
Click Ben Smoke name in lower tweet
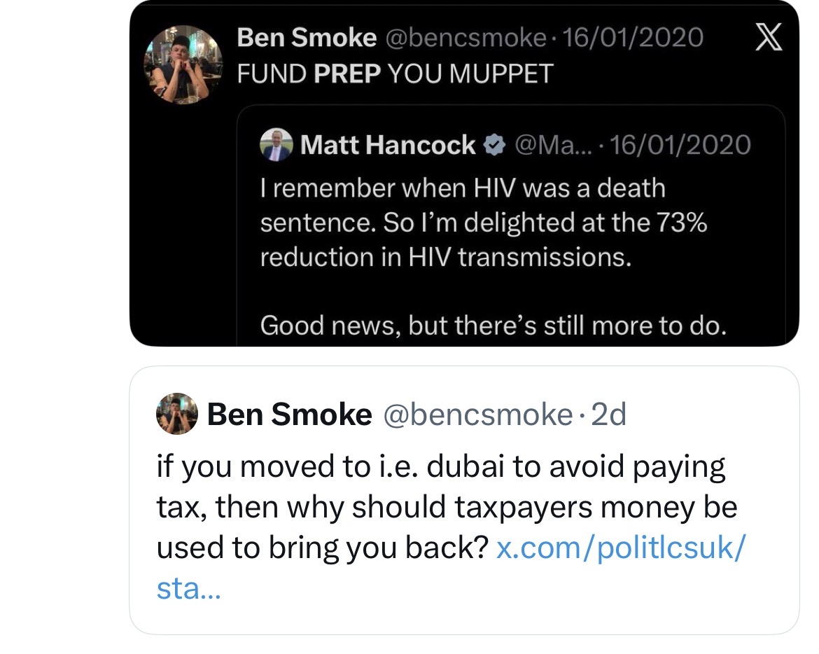click(289, 415)
